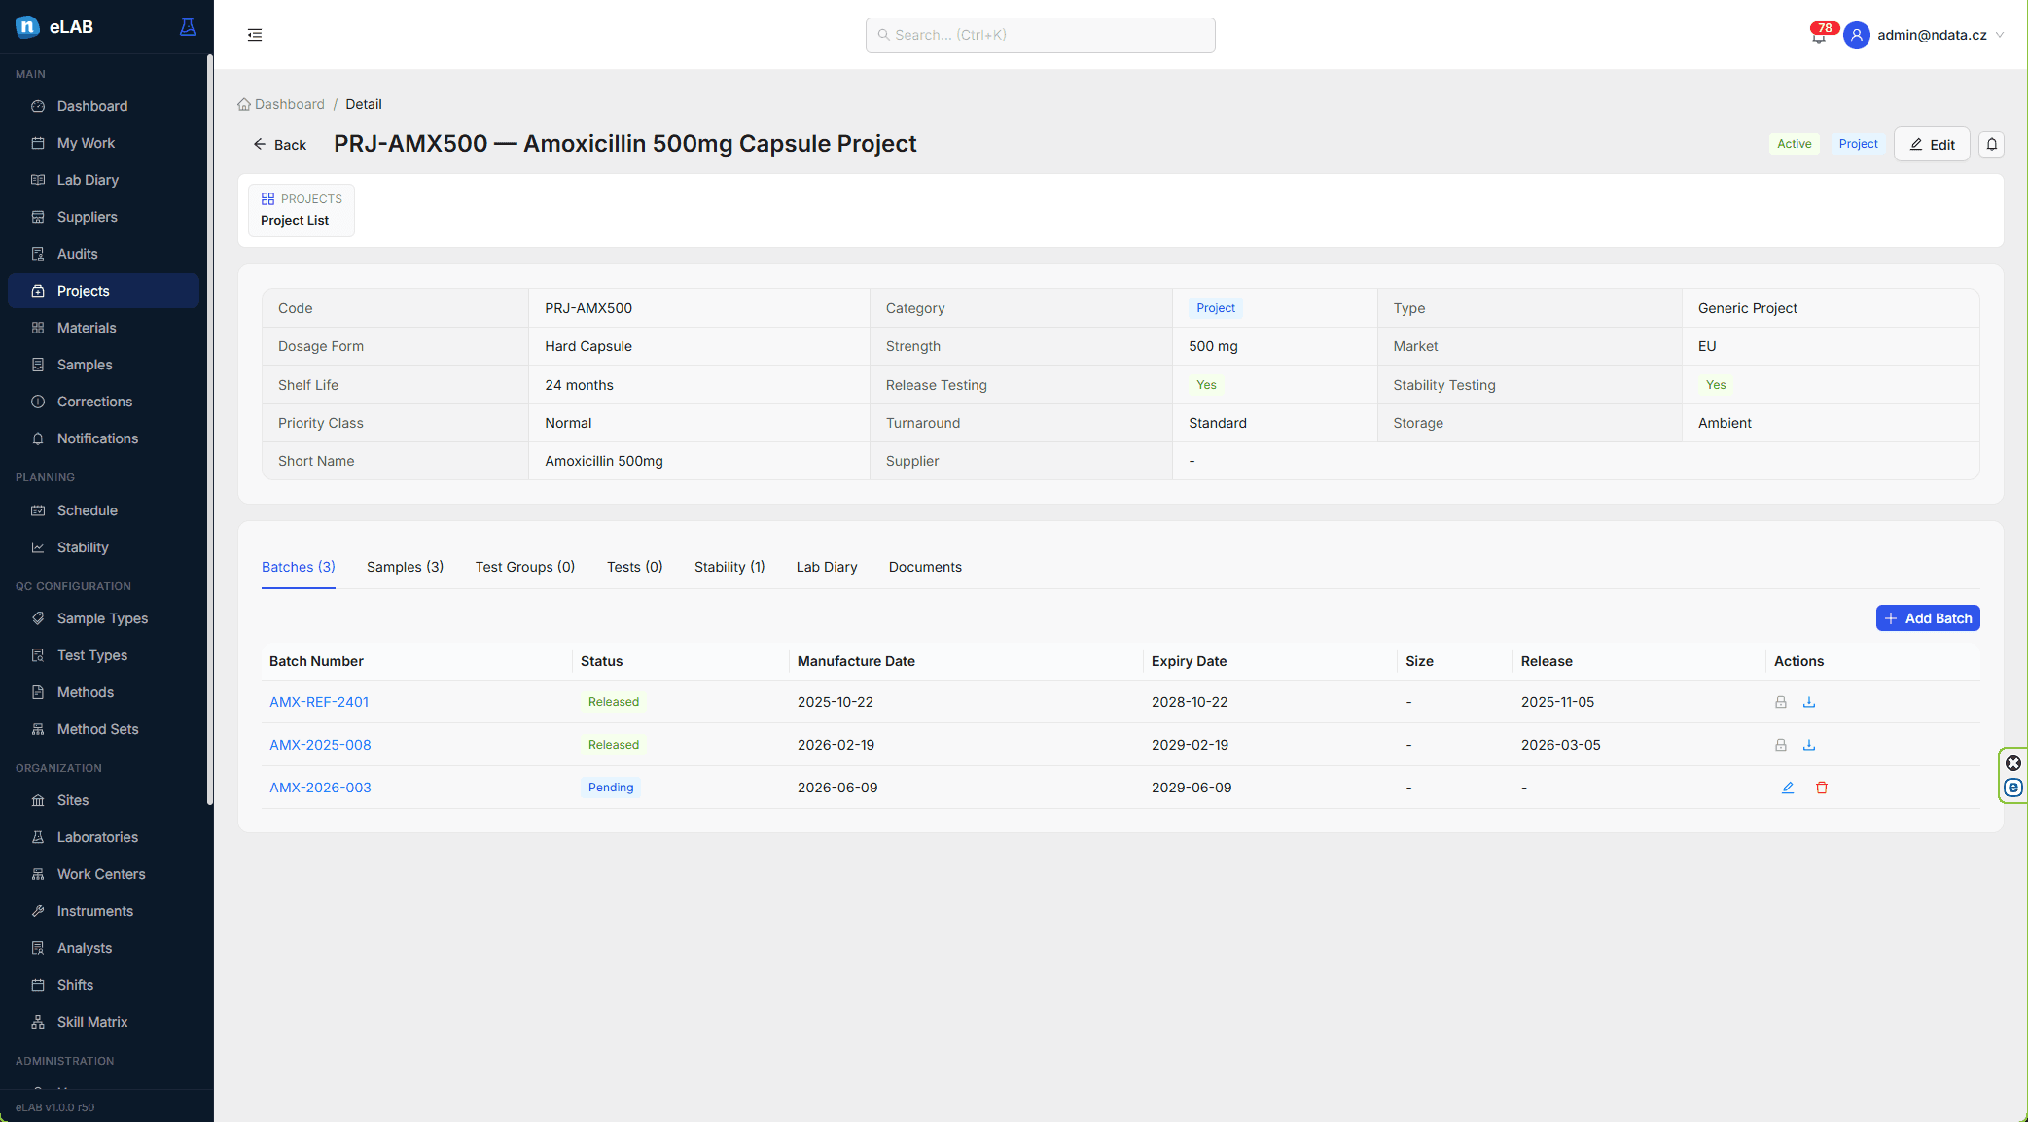Open Lab Diary in the sidebar
This screenshot has height=1122, width=2028.
pos(103,180)
